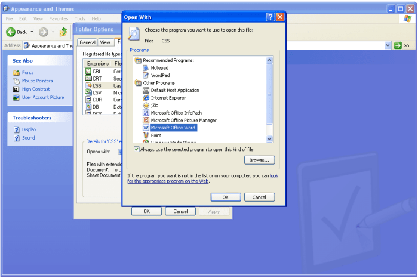Open the Forward button history dropdown
Viewport: 418px width, 278px height.
(53, 32)
